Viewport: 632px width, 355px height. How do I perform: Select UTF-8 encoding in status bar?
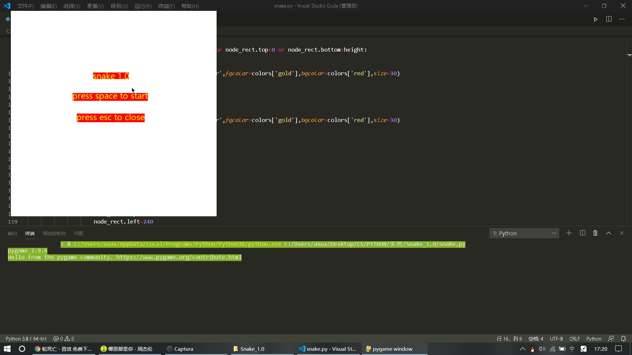click(x=556, y=338)
